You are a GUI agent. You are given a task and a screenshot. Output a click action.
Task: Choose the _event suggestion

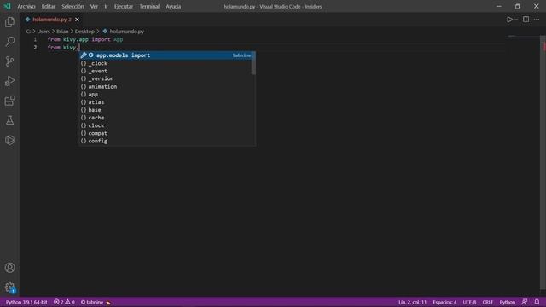[166, 71]
